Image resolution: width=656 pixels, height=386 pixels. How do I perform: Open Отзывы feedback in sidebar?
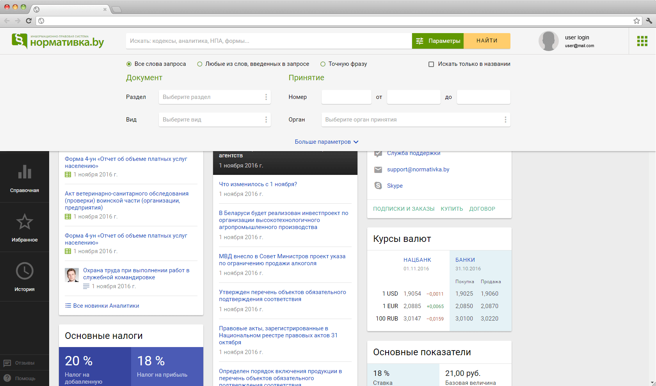[24, 363]
